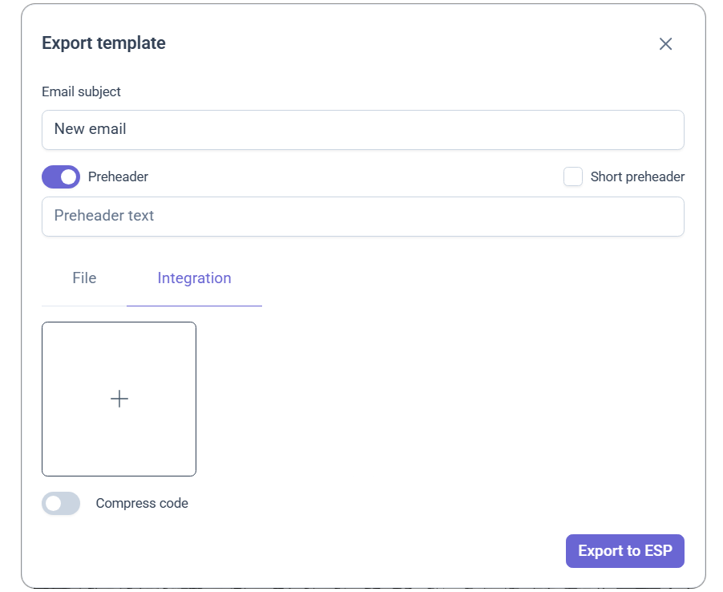Click the plus icon to add integration
This screenshot has height=592, width=723.
pyautogui.click(x=119, y=399)
